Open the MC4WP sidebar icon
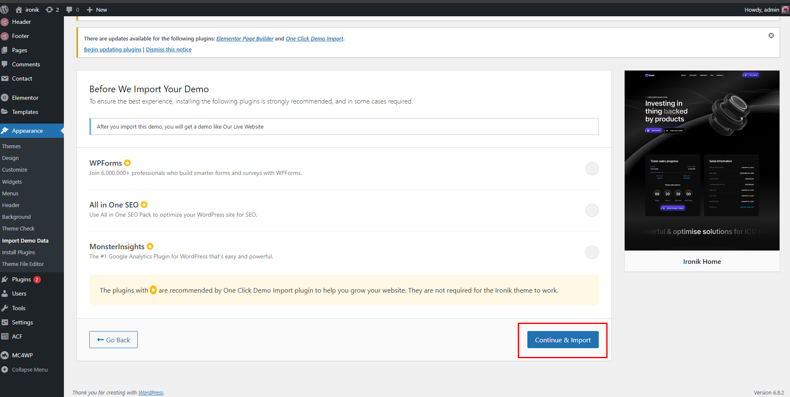The height and width of the screenshot is (397, 790). pyautogui.click(x=5, y=355)
